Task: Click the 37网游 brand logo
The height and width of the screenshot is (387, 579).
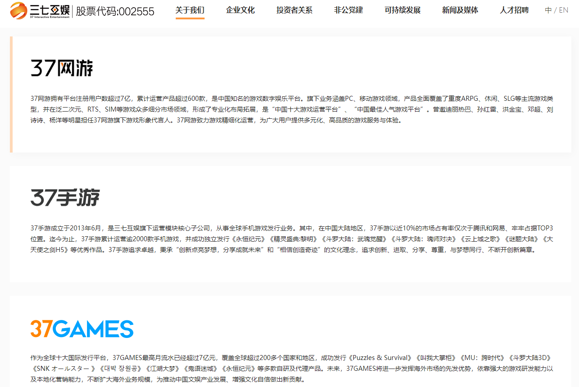Action: (x=62, y=68)
